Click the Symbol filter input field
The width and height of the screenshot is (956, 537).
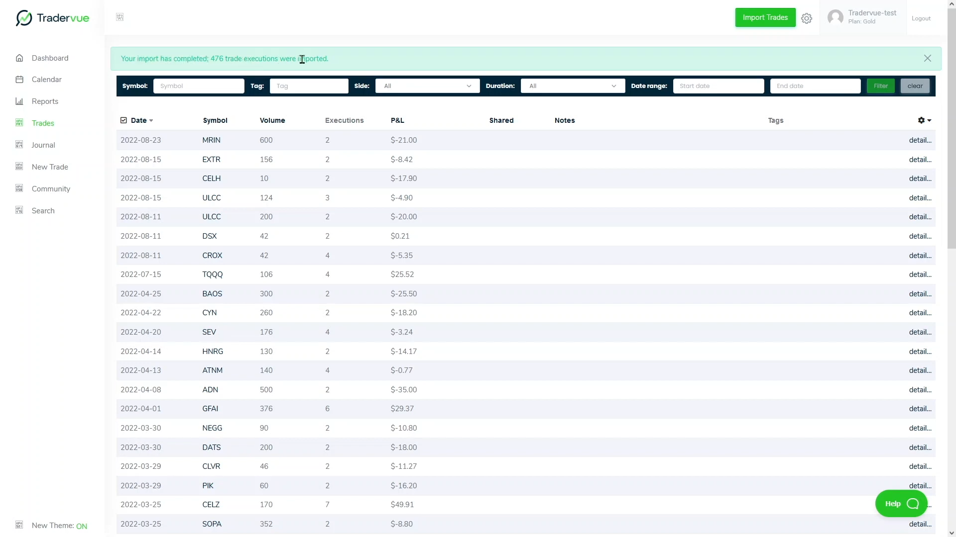coord(199,86)
